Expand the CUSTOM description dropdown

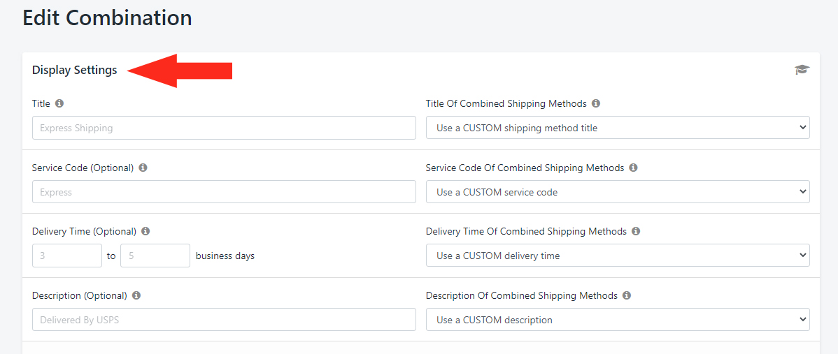click(618, 320)
